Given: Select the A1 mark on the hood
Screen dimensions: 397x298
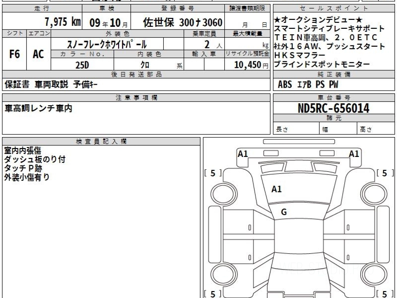Looking at the screenshot, I should point(276,189).
